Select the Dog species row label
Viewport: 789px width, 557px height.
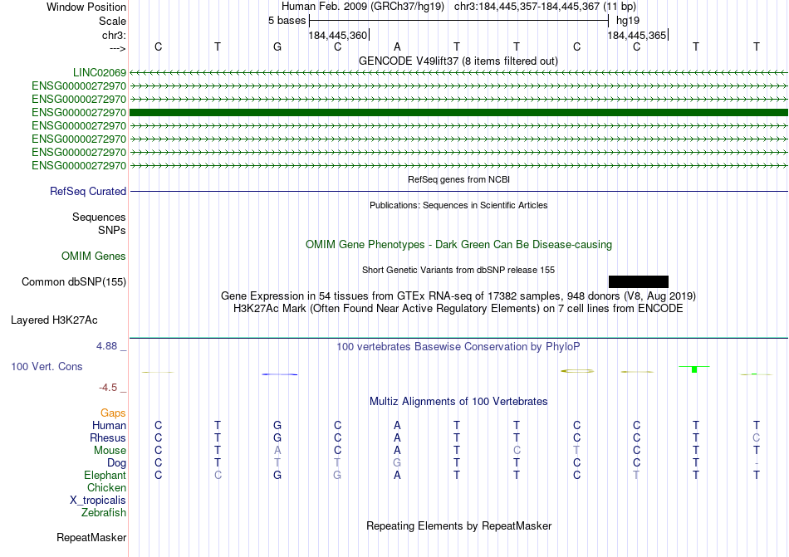click(116, 463)
